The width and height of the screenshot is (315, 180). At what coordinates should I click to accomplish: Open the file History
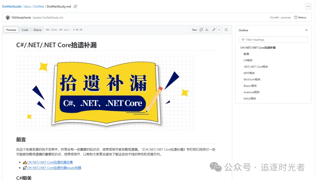pyautogui.click(x=300, y=17)
